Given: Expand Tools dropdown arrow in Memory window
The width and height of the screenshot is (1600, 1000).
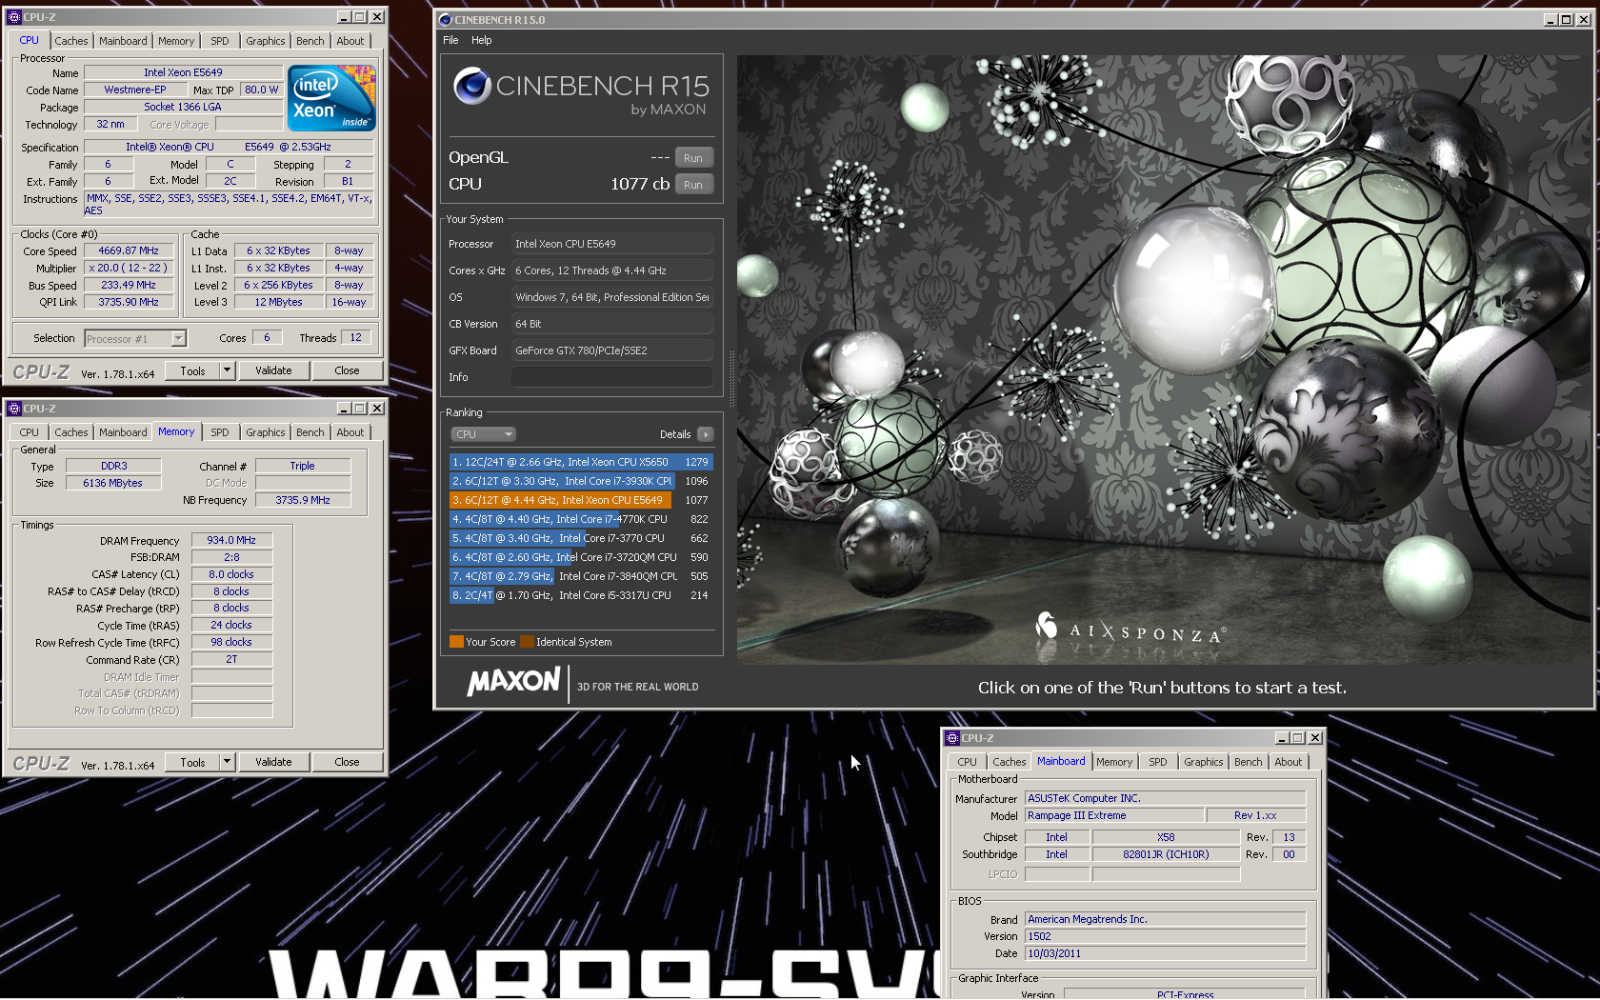Looking at the screenshot, I should 227,762.
